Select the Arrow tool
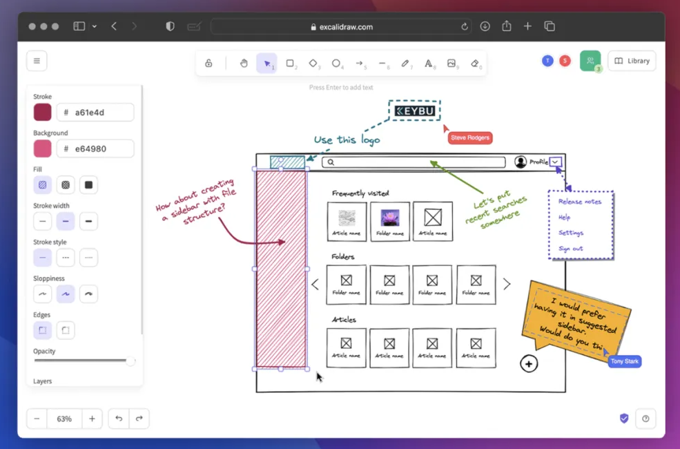This screenshot has width=680, height=449. pos(359,64)
